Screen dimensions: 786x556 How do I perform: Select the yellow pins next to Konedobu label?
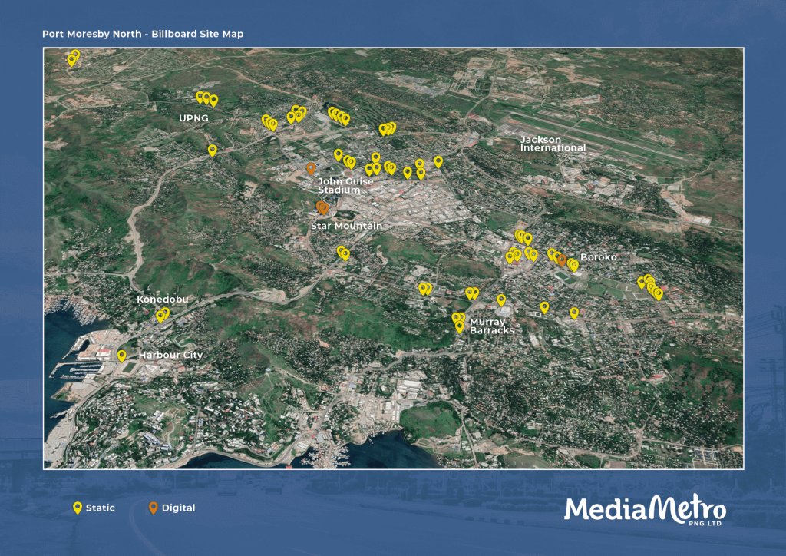click(x=163, y=314)
